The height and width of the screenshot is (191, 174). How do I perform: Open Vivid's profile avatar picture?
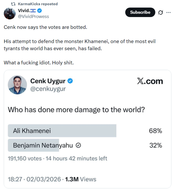pos(9,14)
